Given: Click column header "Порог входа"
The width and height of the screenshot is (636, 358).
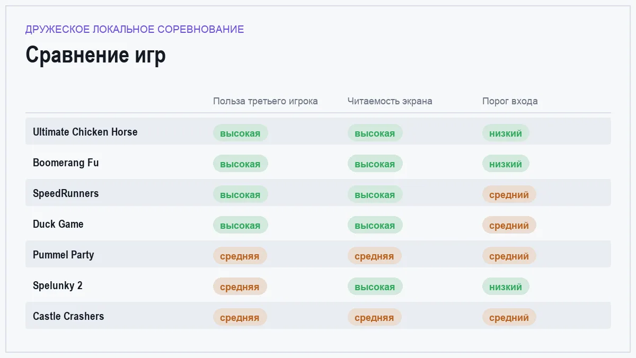Looking at the screenshot, I should click(x=510, y=101).
